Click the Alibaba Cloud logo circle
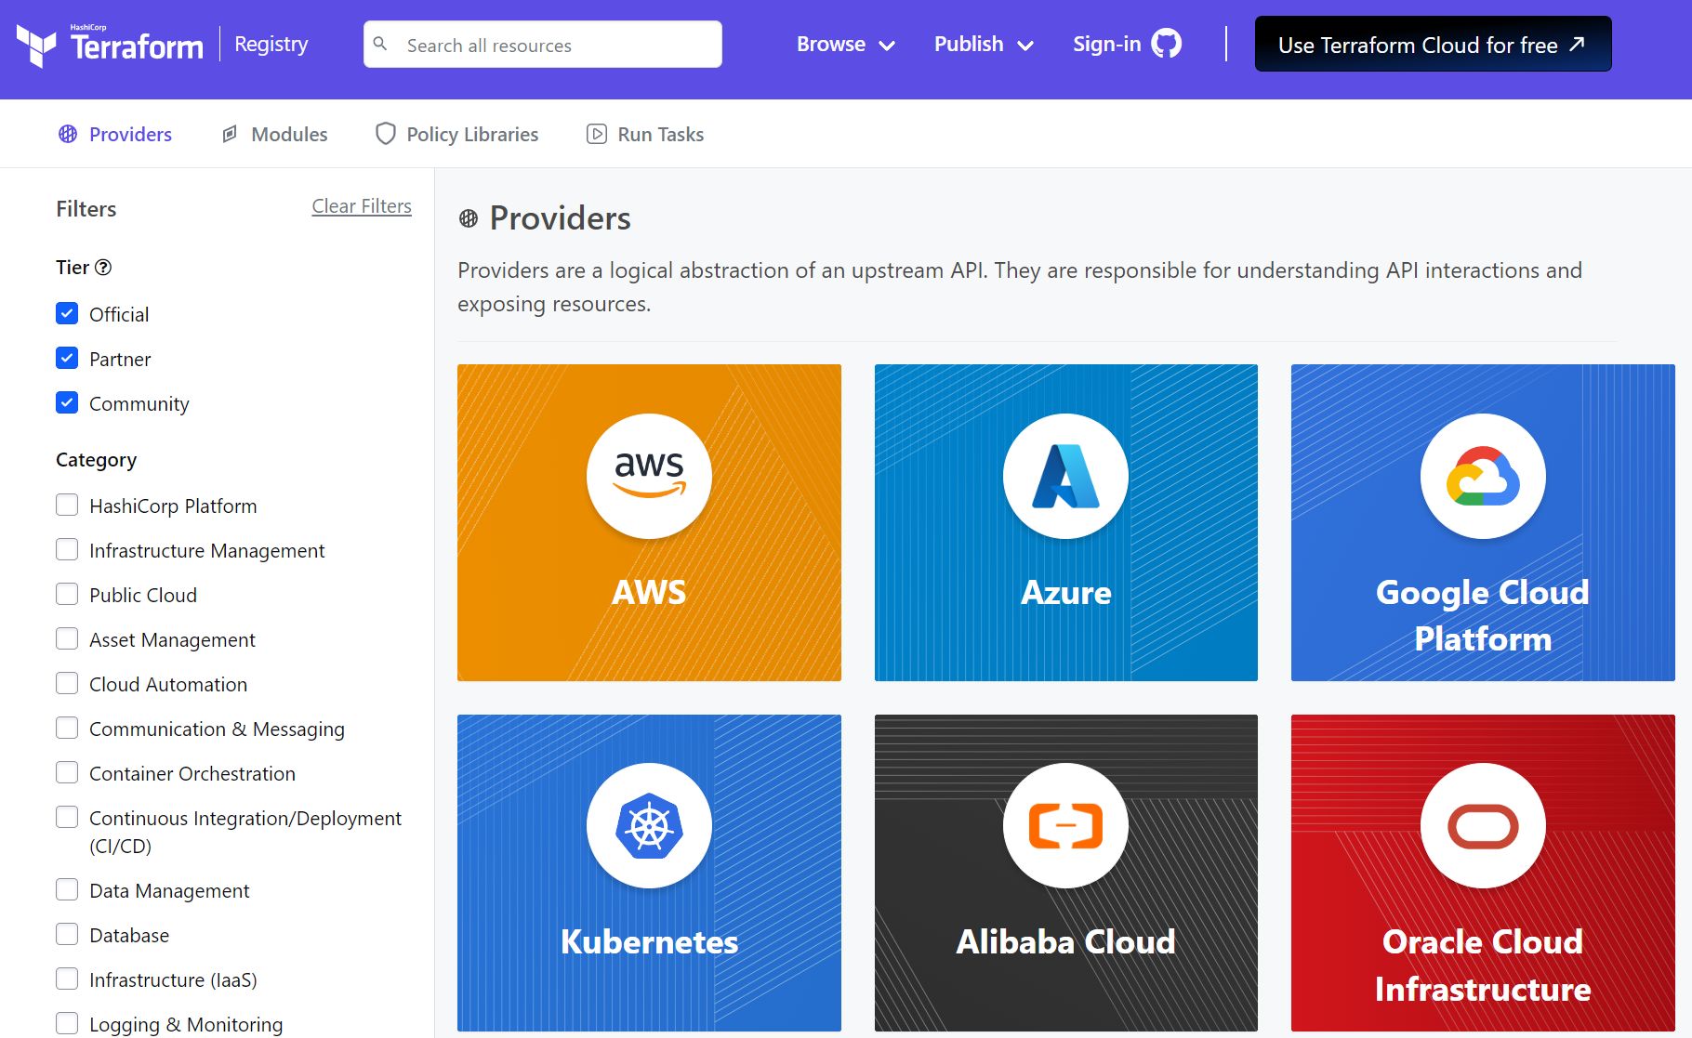Image resolution: width=1692 pixels, height=1038 pixels. click(x=1065, y=825)
